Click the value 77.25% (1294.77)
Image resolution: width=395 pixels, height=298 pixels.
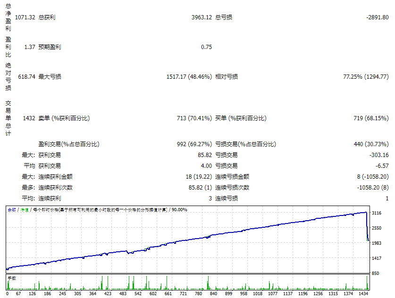[366, 77]
